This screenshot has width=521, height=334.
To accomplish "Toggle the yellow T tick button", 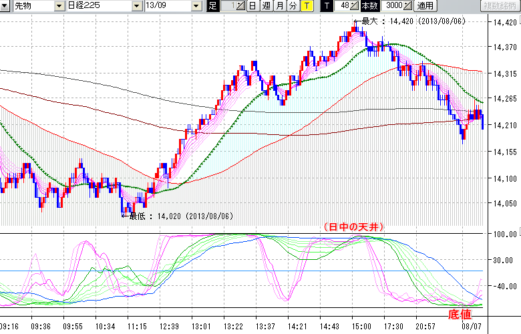I will (x=306, y=6).
